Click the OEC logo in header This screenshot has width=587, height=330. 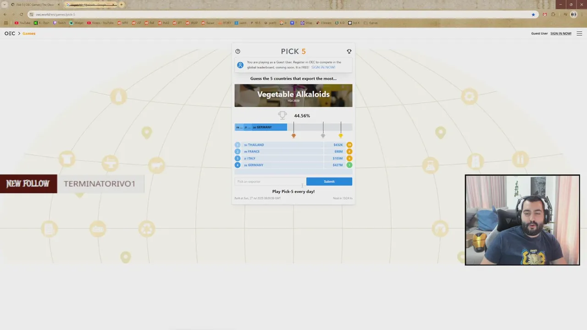click(10, 33)
